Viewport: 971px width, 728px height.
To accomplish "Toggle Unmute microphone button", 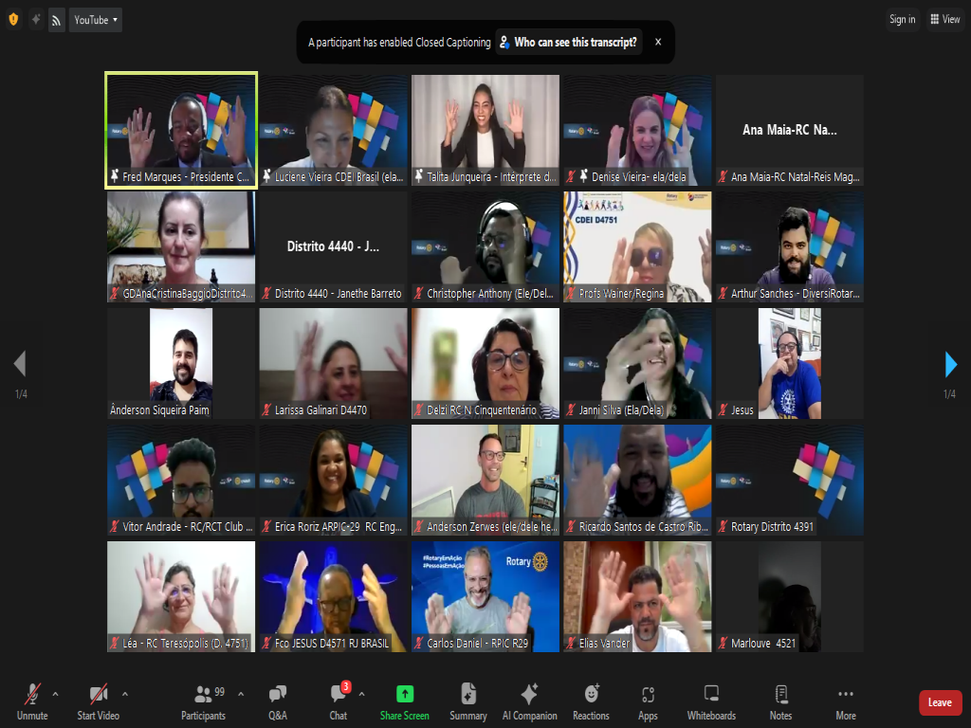I will (x=32, y=701).
